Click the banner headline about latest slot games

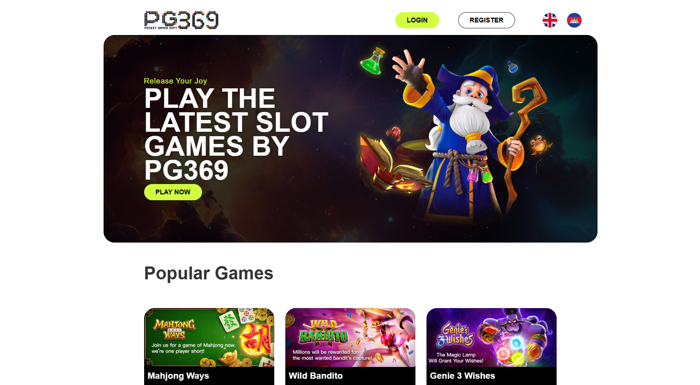tap(236, 134)
